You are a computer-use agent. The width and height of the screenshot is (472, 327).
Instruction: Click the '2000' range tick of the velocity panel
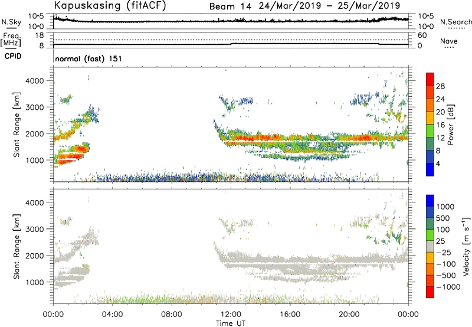pos(34,256)
